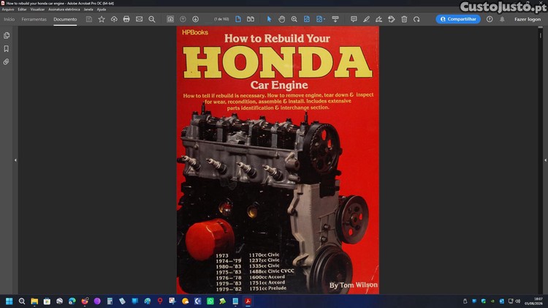Open page thumbnails panel icon
This screenshot has width=548, height=308.
point(7,35)
